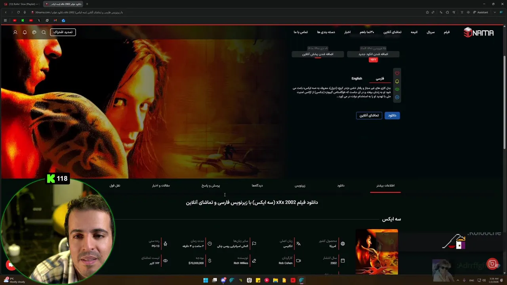Switch to the زیرنویس subtitles tab

(300, 185)
